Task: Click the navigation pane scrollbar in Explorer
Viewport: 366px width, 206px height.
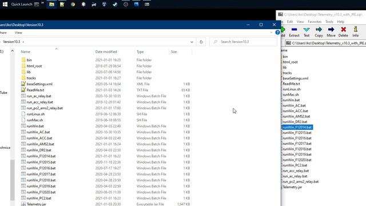Action: 13,180
